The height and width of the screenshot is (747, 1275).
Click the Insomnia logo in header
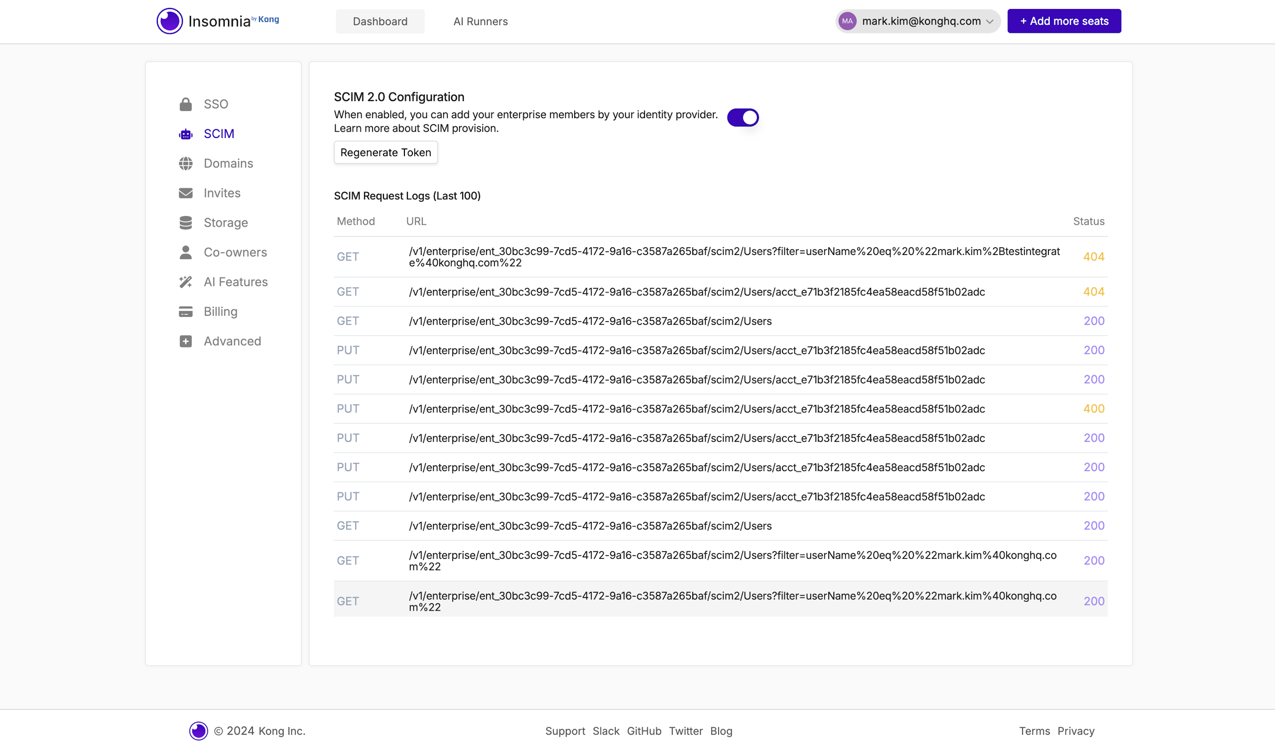click(x=169, y=21)
